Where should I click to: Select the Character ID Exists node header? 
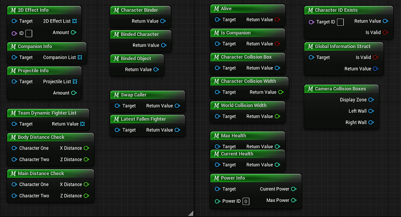pyautogui.click(x=349, y=10)
